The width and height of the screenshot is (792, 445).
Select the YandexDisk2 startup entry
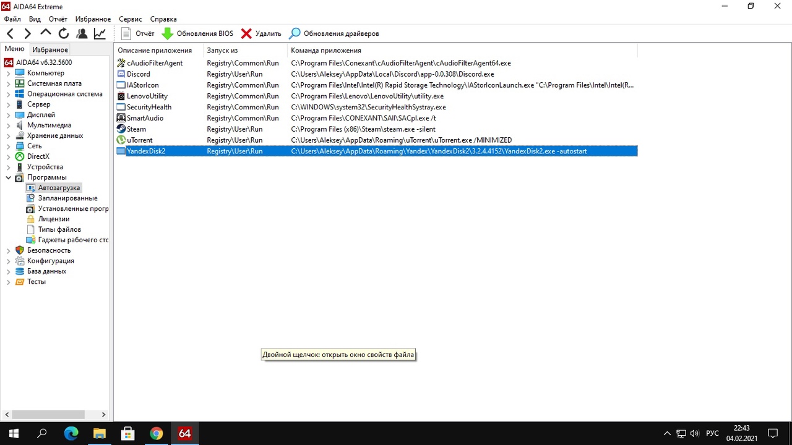(x=376, y=151)
